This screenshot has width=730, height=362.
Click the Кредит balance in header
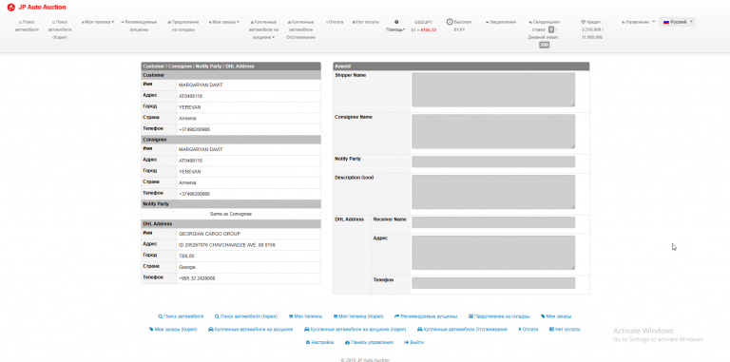[x=592, y=29]
